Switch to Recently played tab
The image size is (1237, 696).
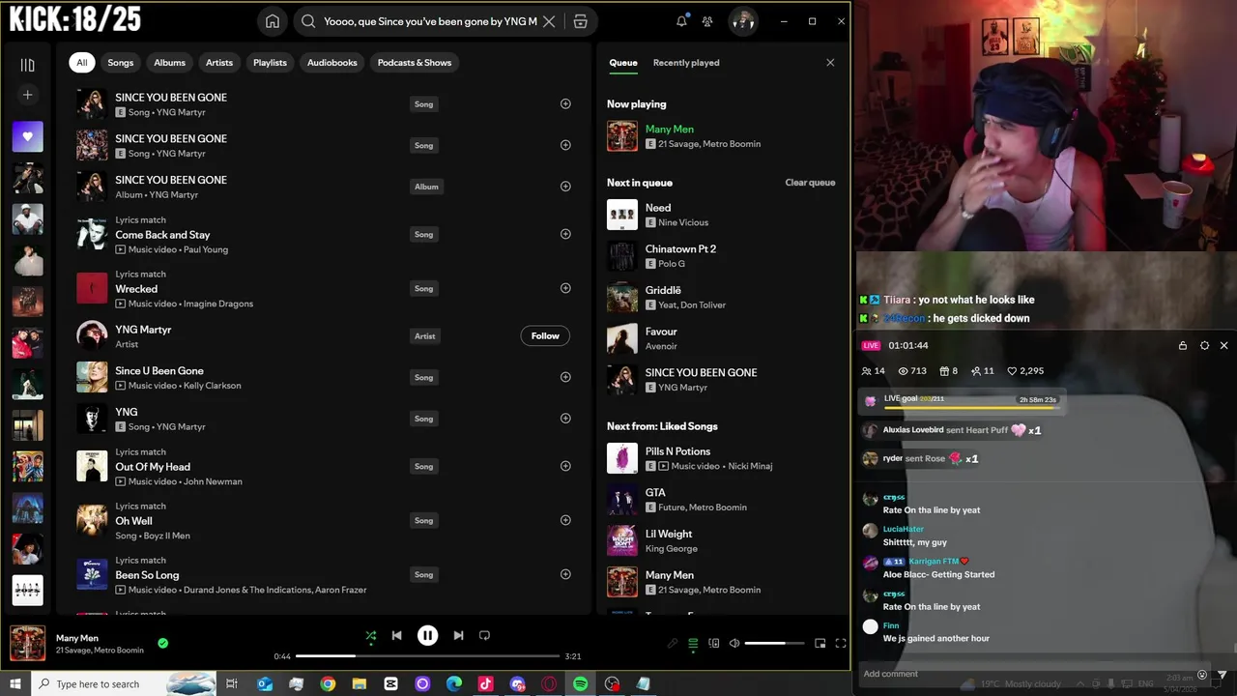pos(686,63)
